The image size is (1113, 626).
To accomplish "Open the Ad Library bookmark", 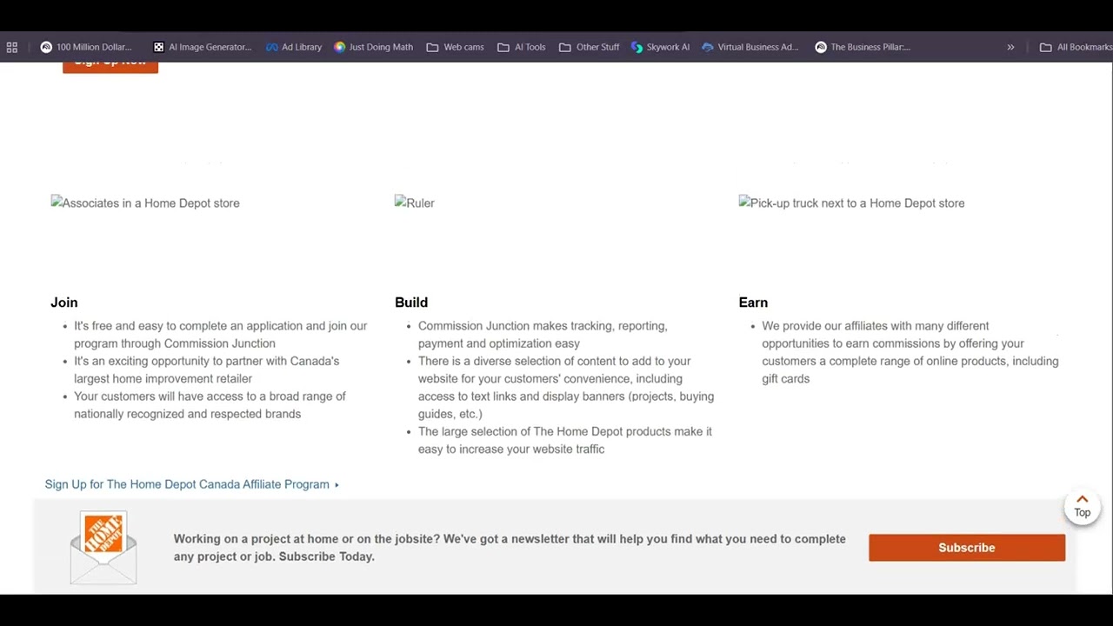I will pyautogui.click(x=294, y=47).
